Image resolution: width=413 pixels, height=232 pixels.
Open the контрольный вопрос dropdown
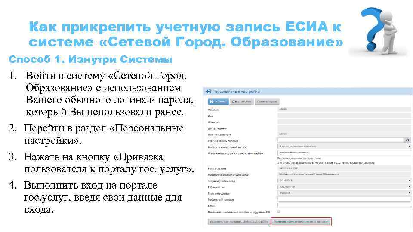pos(344,146)
